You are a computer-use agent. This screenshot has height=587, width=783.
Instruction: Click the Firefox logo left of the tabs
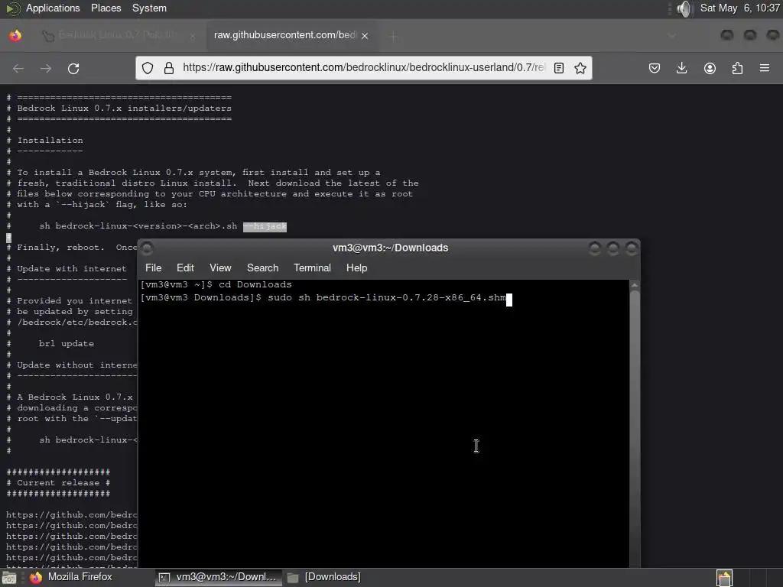pos(15,35)
